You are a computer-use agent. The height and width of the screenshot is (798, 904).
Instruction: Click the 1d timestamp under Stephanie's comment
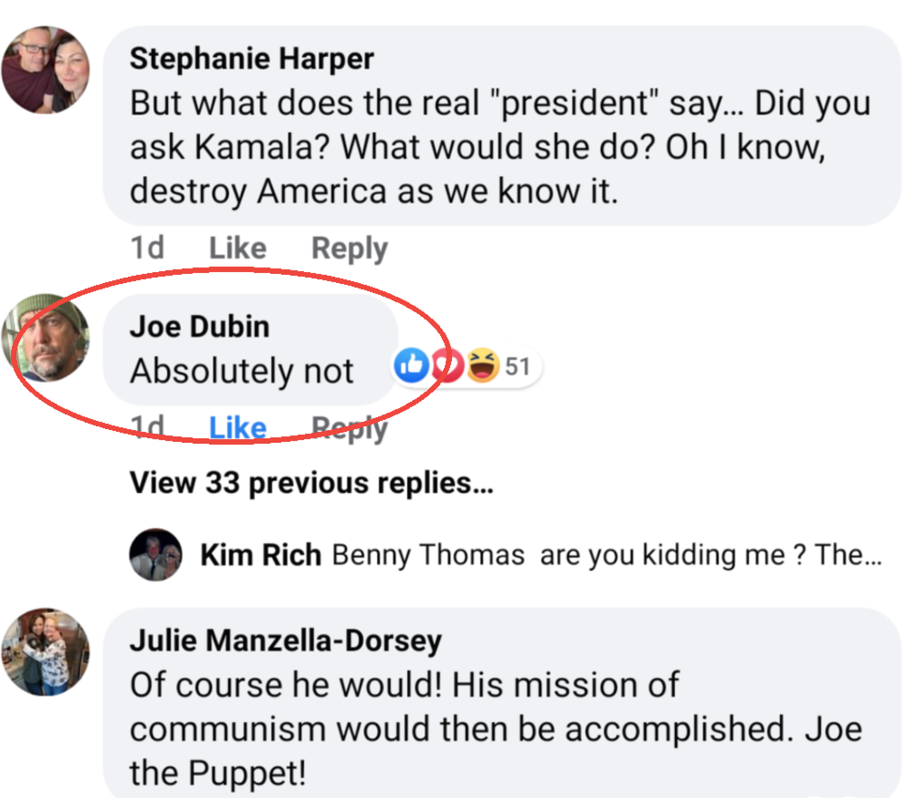[x=147, y=248]
